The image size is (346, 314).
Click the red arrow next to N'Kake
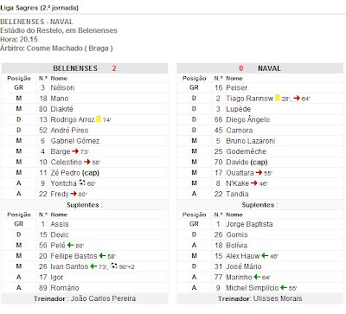(x=253, y=183)
